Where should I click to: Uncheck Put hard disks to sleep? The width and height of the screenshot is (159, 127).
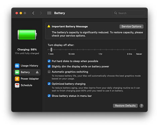pyautogui.click(x=49, y=61)
